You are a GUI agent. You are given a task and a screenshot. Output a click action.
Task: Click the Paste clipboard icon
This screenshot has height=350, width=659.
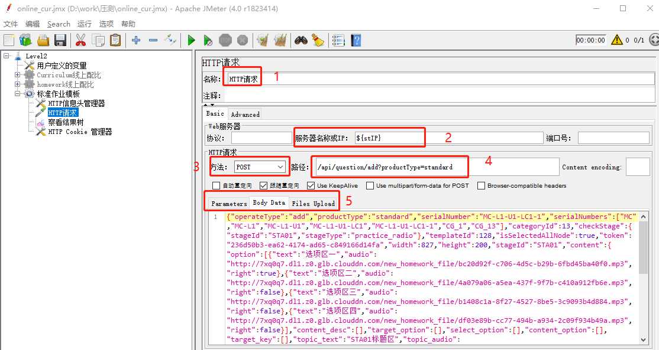click(115, 40)
